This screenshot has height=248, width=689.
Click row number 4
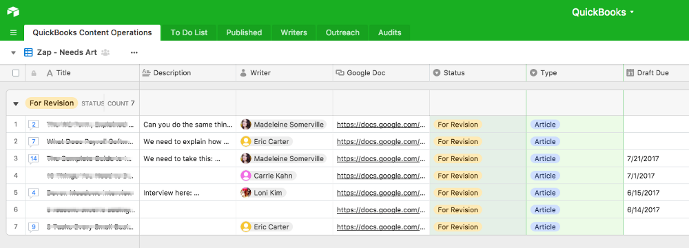click(16, 176)
